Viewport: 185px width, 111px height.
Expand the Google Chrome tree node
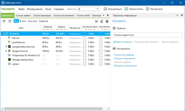pyautogui.click(x=6, y=51)
